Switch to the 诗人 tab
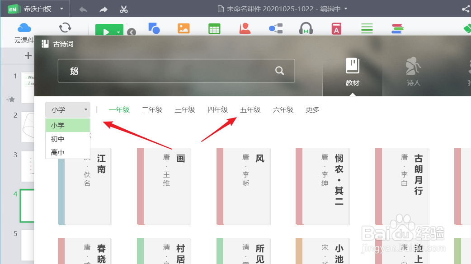This screenshot has width=471, height=264. click(413, 72)
